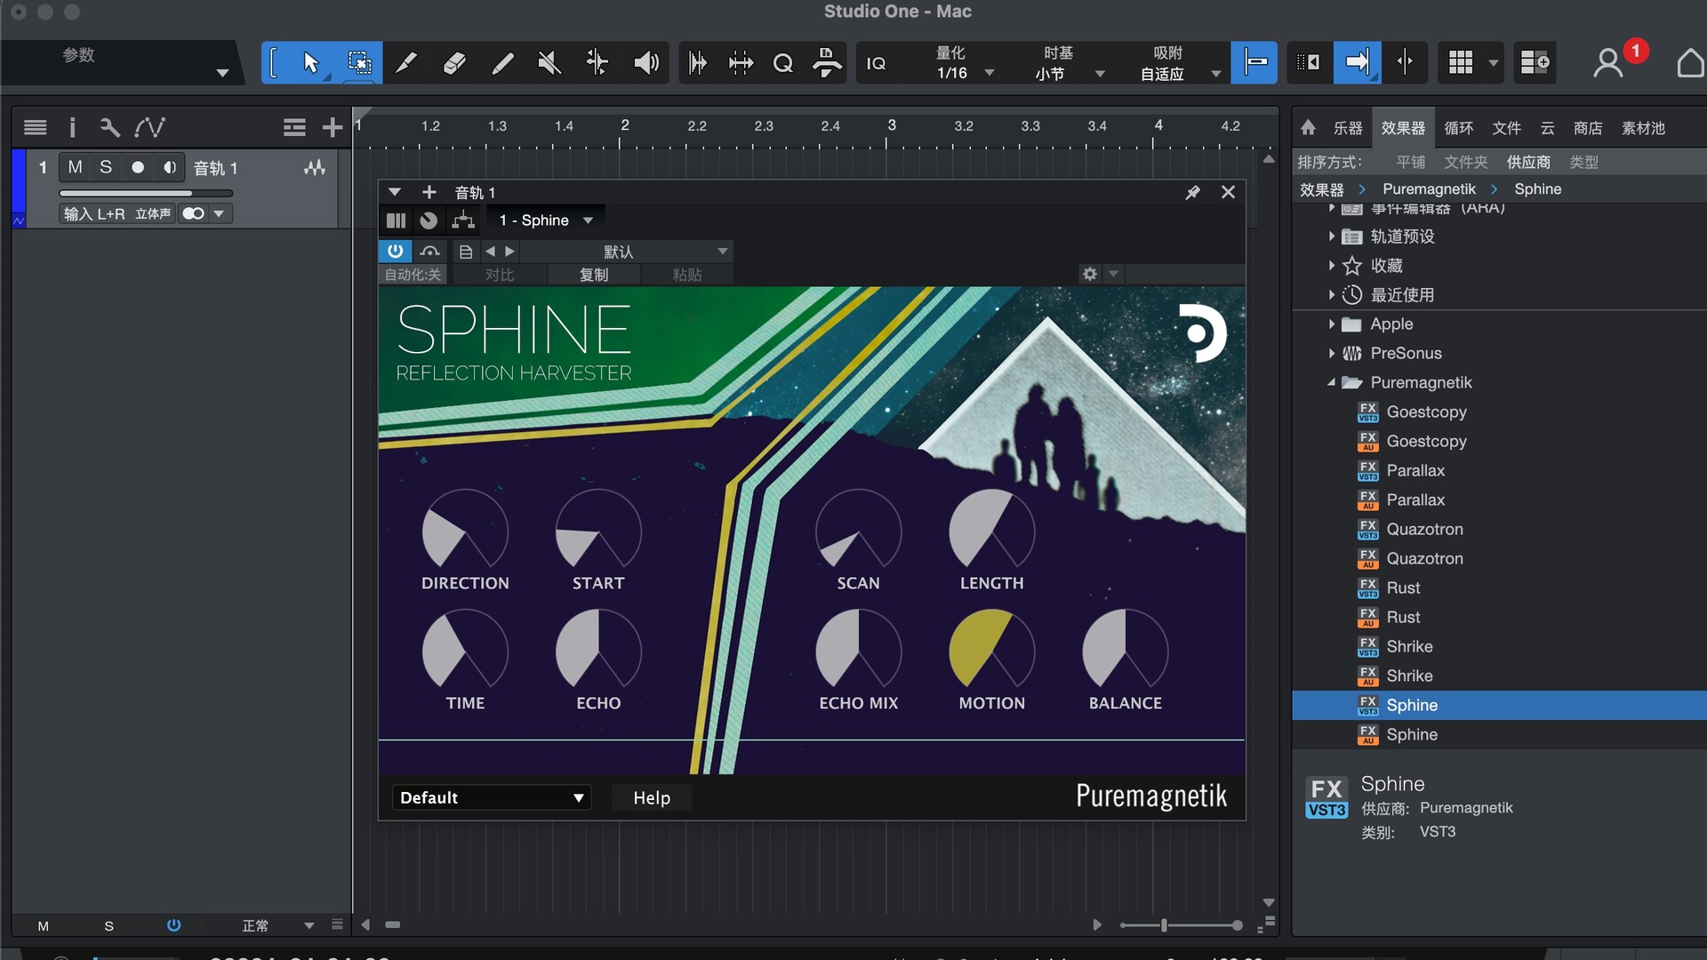Pin the Sphine plugin window
The image size is (1707, 960).
(1192, 192)
